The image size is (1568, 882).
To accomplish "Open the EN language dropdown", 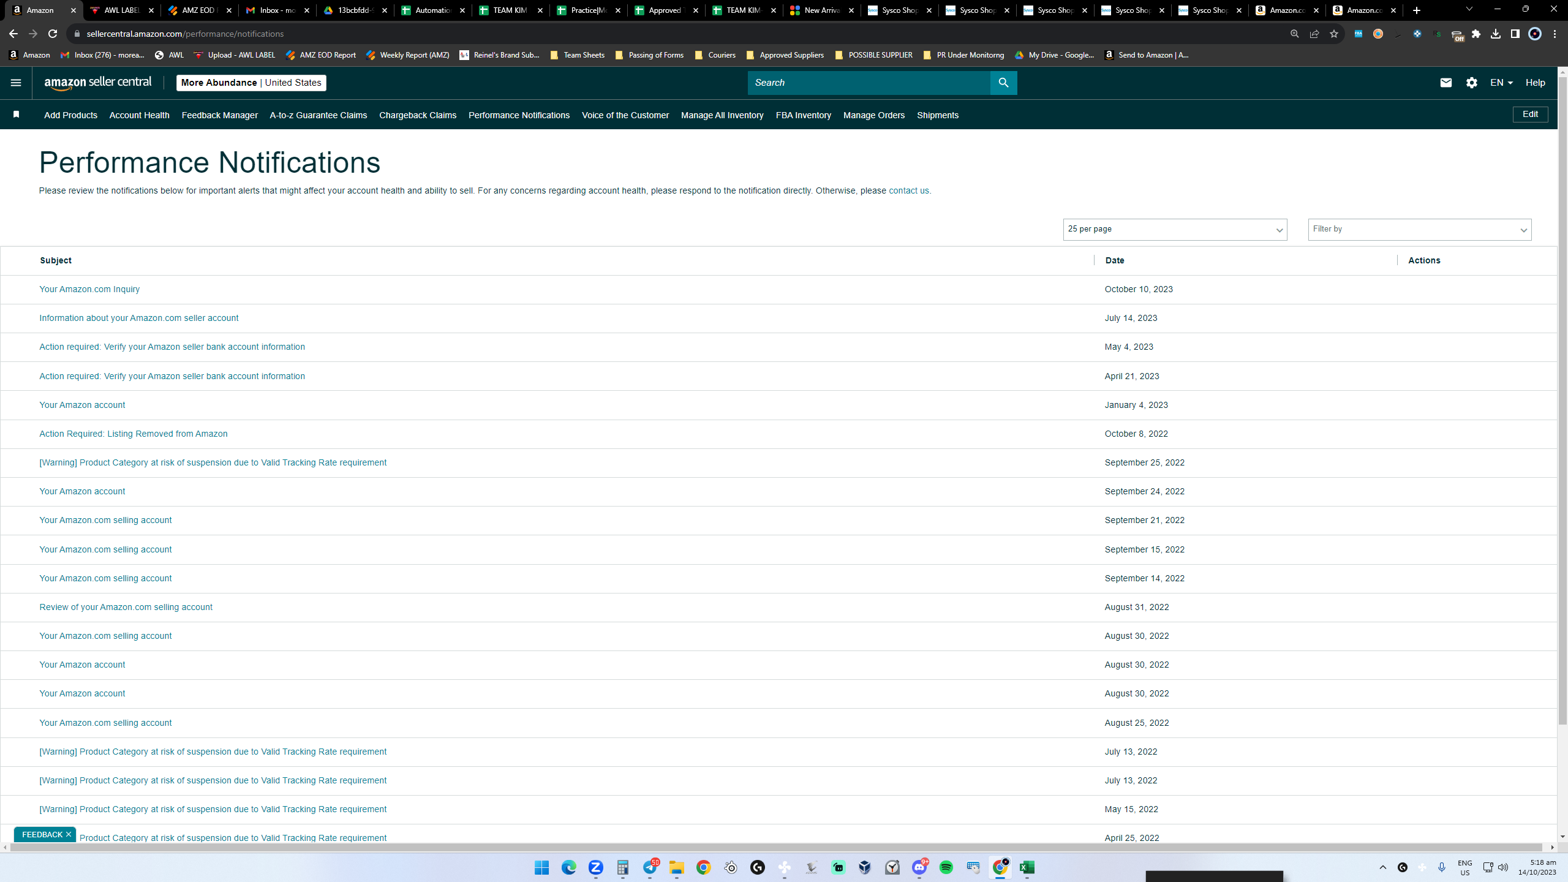I will (1501, 83).
